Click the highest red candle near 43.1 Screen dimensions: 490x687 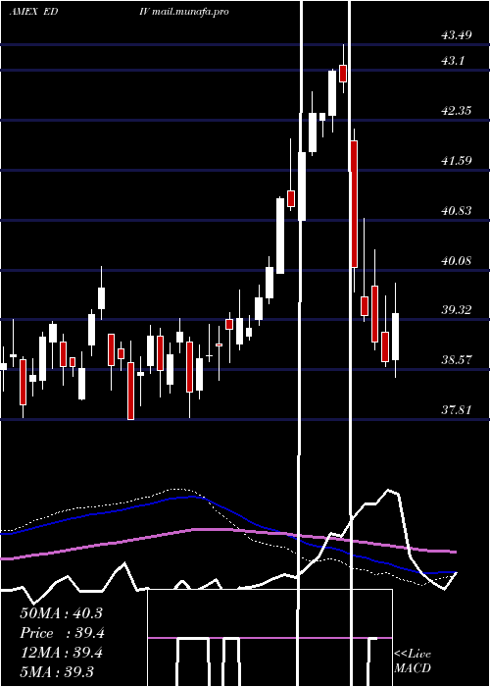[x=343, y=74]
